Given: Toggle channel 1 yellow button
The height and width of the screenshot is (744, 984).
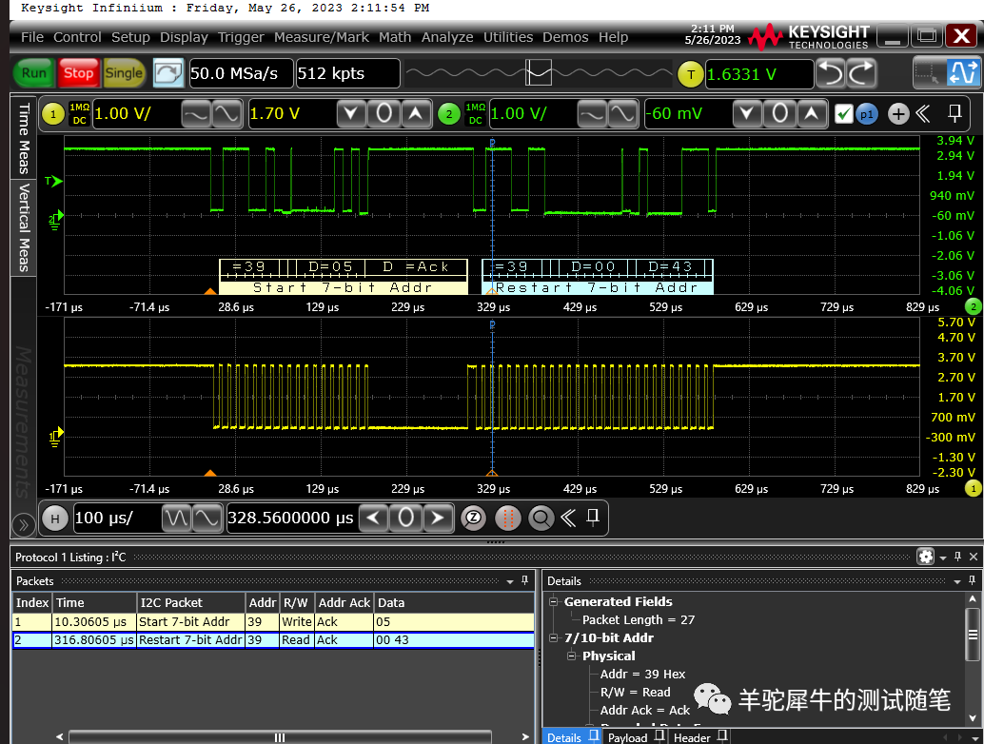Looking at the screenshot, I should click(x=53, y=114).
